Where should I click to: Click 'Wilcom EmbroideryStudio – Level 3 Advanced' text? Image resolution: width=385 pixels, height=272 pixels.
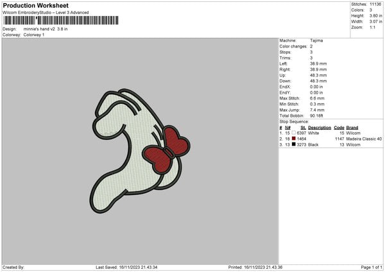[x=46, y=13]
